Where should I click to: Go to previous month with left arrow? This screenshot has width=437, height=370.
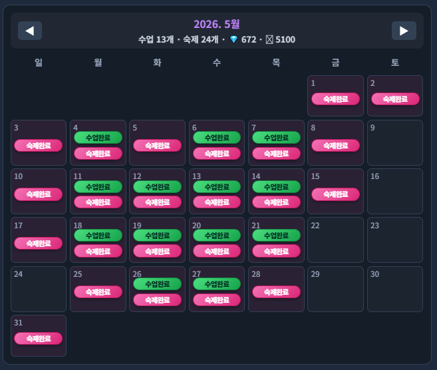(x=30, y=31)
